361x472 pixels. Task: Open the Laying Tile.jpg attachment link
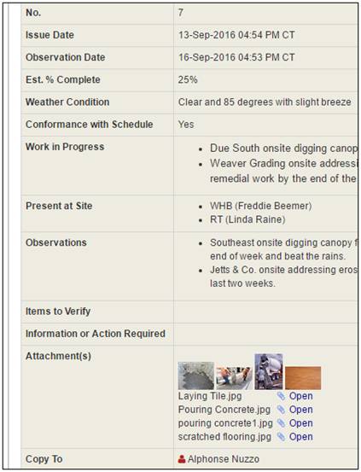(x=300, y=396)
